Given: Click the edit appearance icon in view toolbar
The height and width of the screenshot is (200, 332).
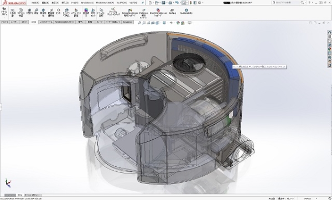Looking at the screenshot, I should tap(178, 23).
